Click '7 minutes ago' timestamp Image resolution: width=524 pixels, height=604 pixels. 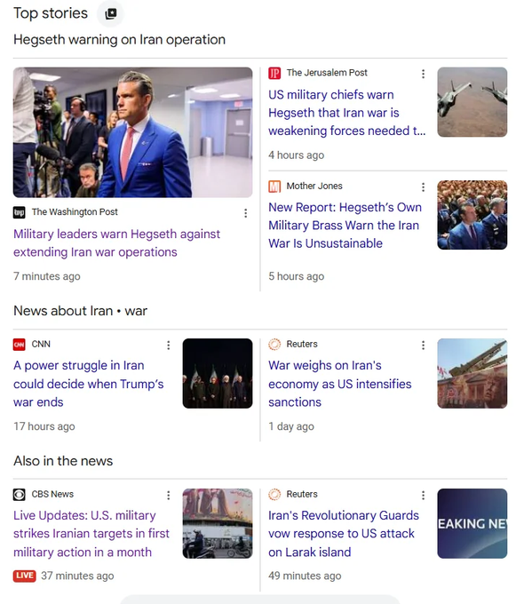(46, 276)
